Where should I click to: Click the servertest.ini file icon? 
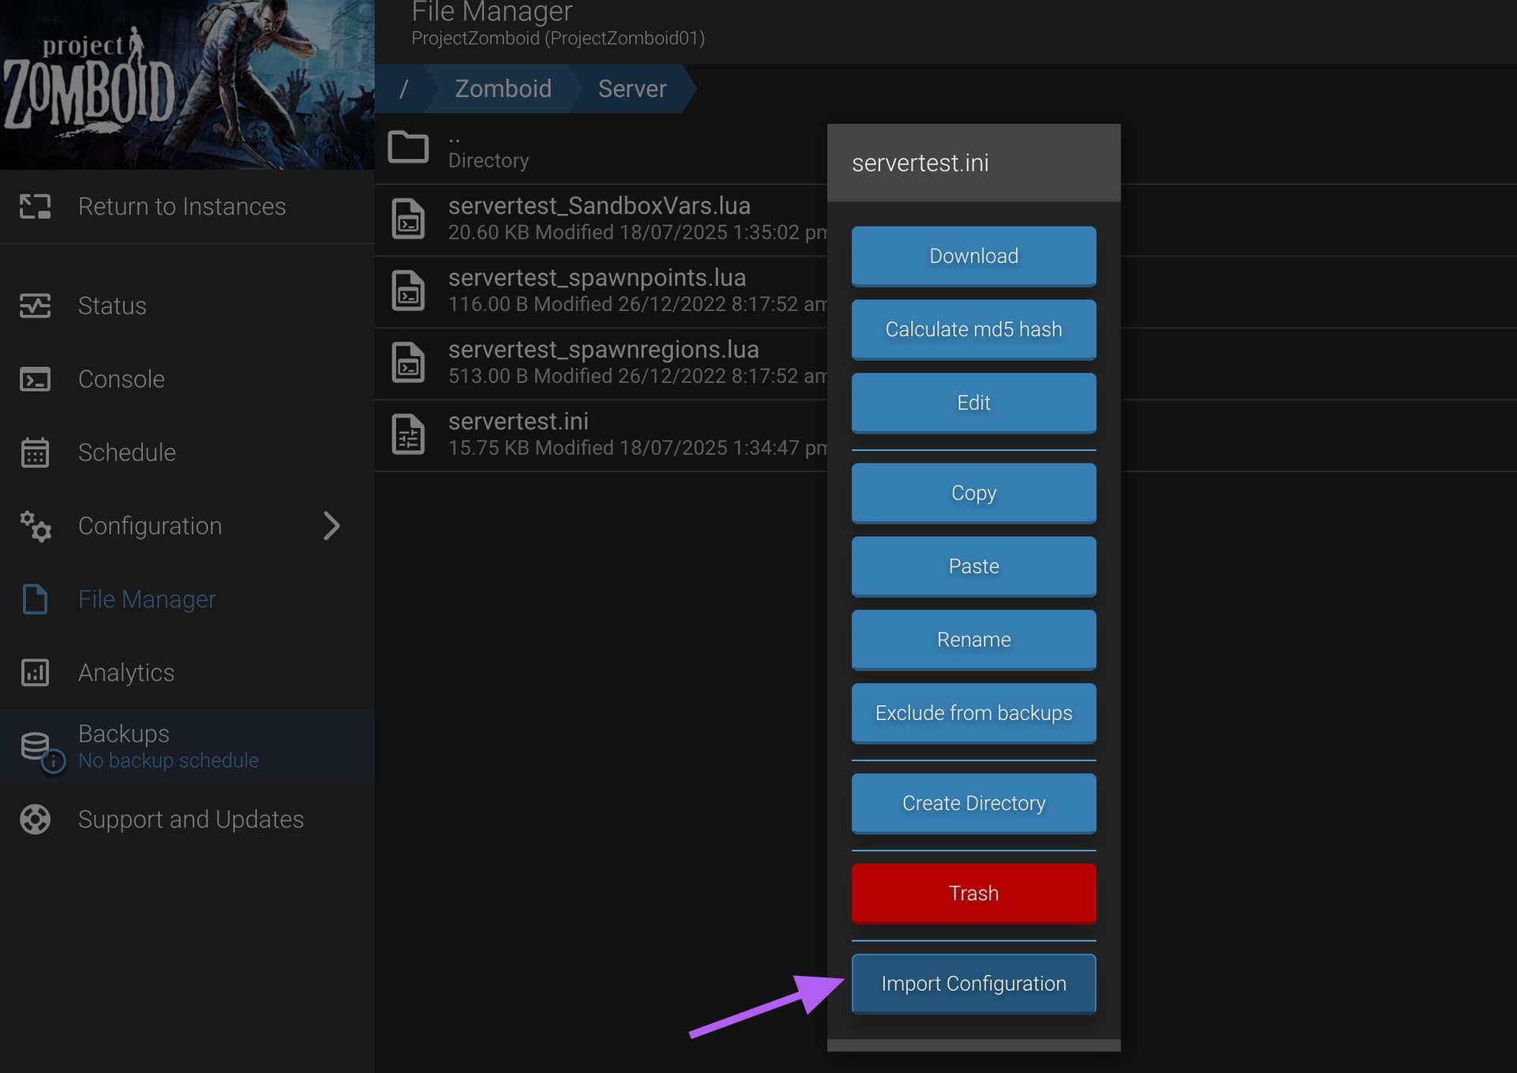(x=408, y=435)
